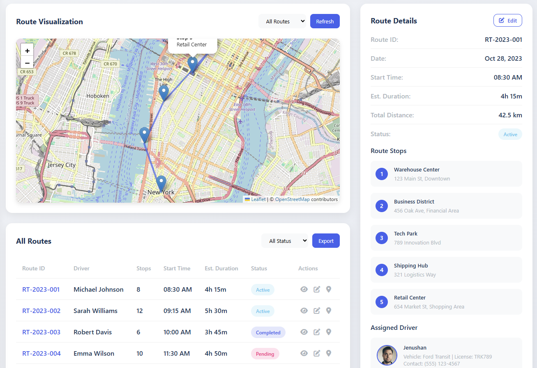Edit Sarah Williams' route via pencil icon

point(317,311)
